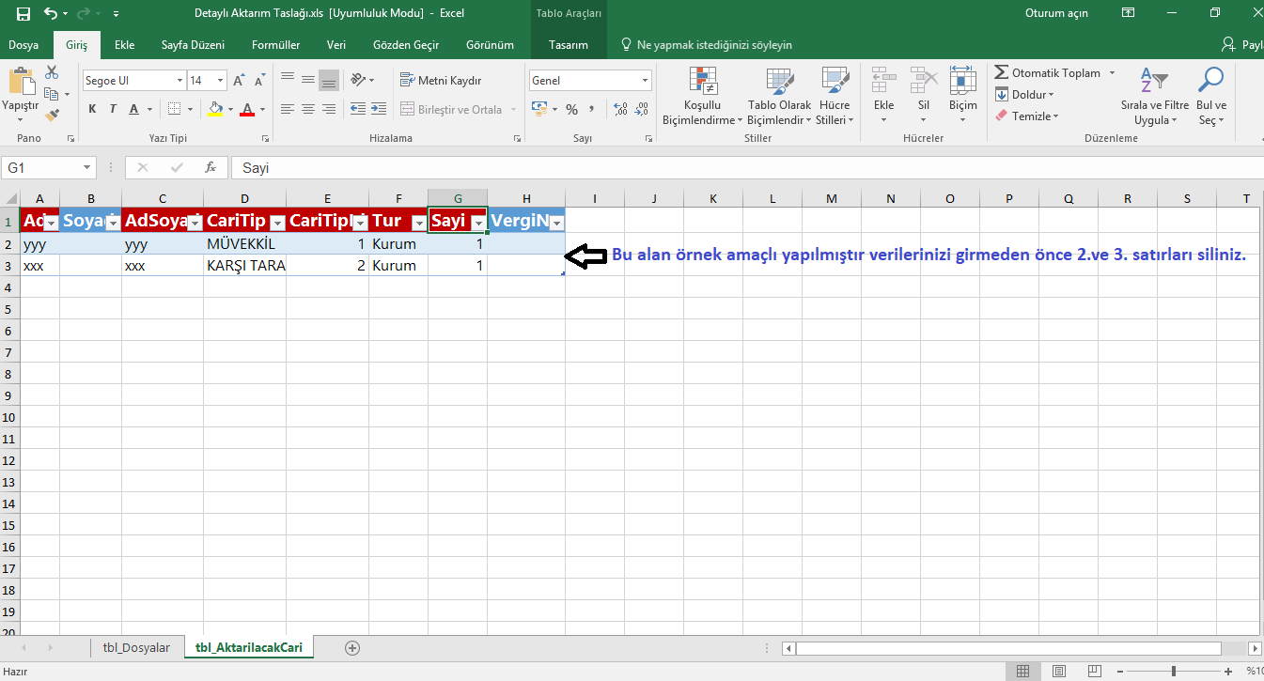The image size is (1264, 681).
Task: Click the yellow fill color bucket
Action: point(215,110)
